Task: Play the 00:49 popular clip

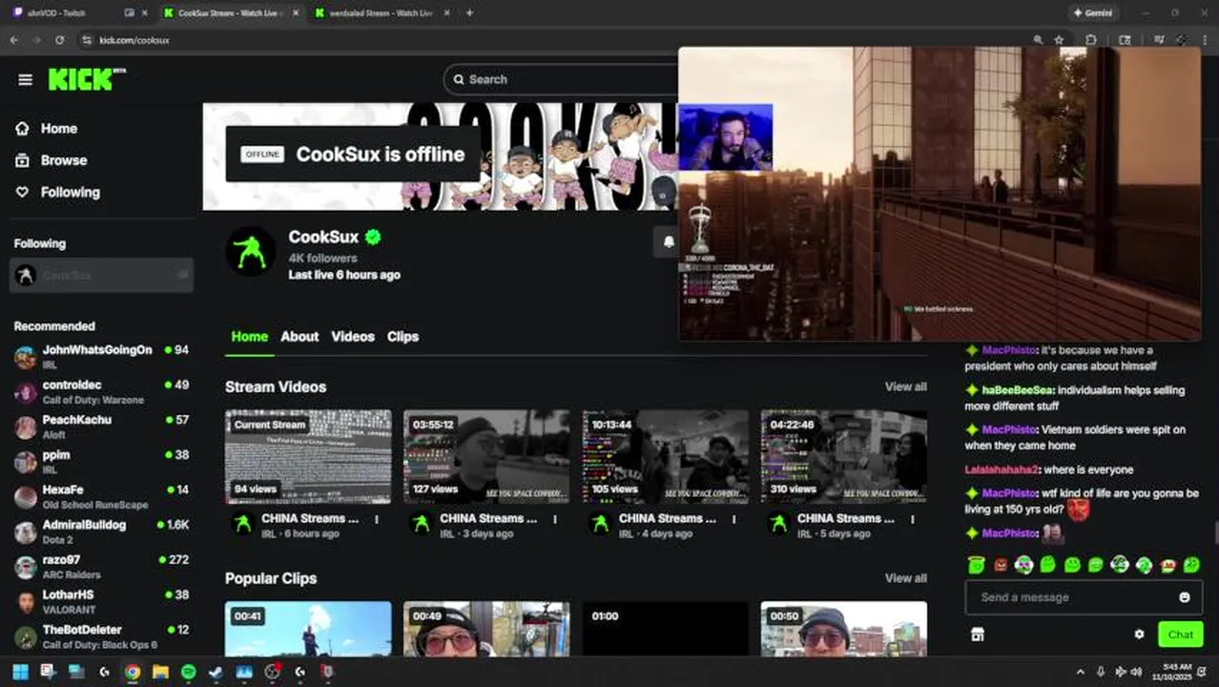Action: click(x=486, y=629)
